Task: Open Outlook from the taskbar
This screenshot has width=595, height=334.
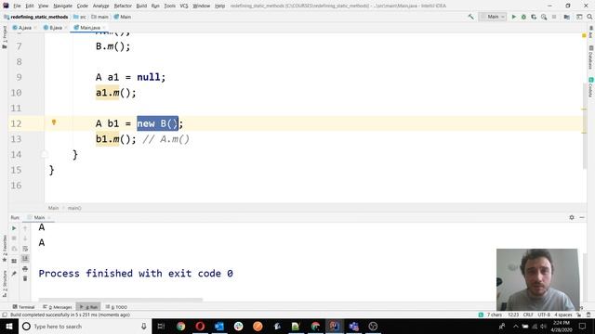Action: point(219,327)
